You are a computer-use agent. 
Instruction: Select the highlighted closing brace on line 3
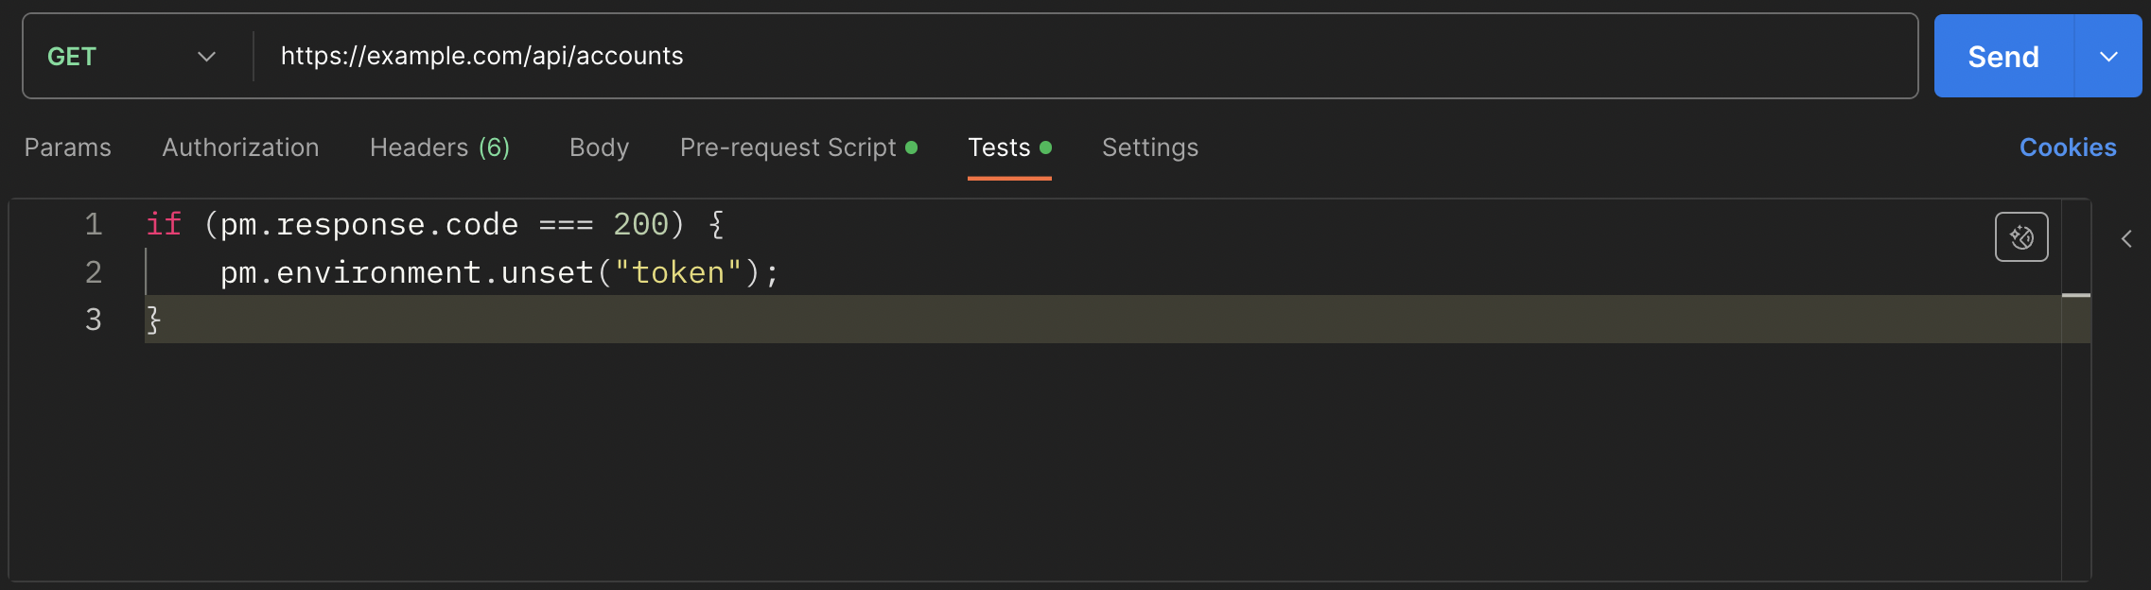[x=152, y=320]
